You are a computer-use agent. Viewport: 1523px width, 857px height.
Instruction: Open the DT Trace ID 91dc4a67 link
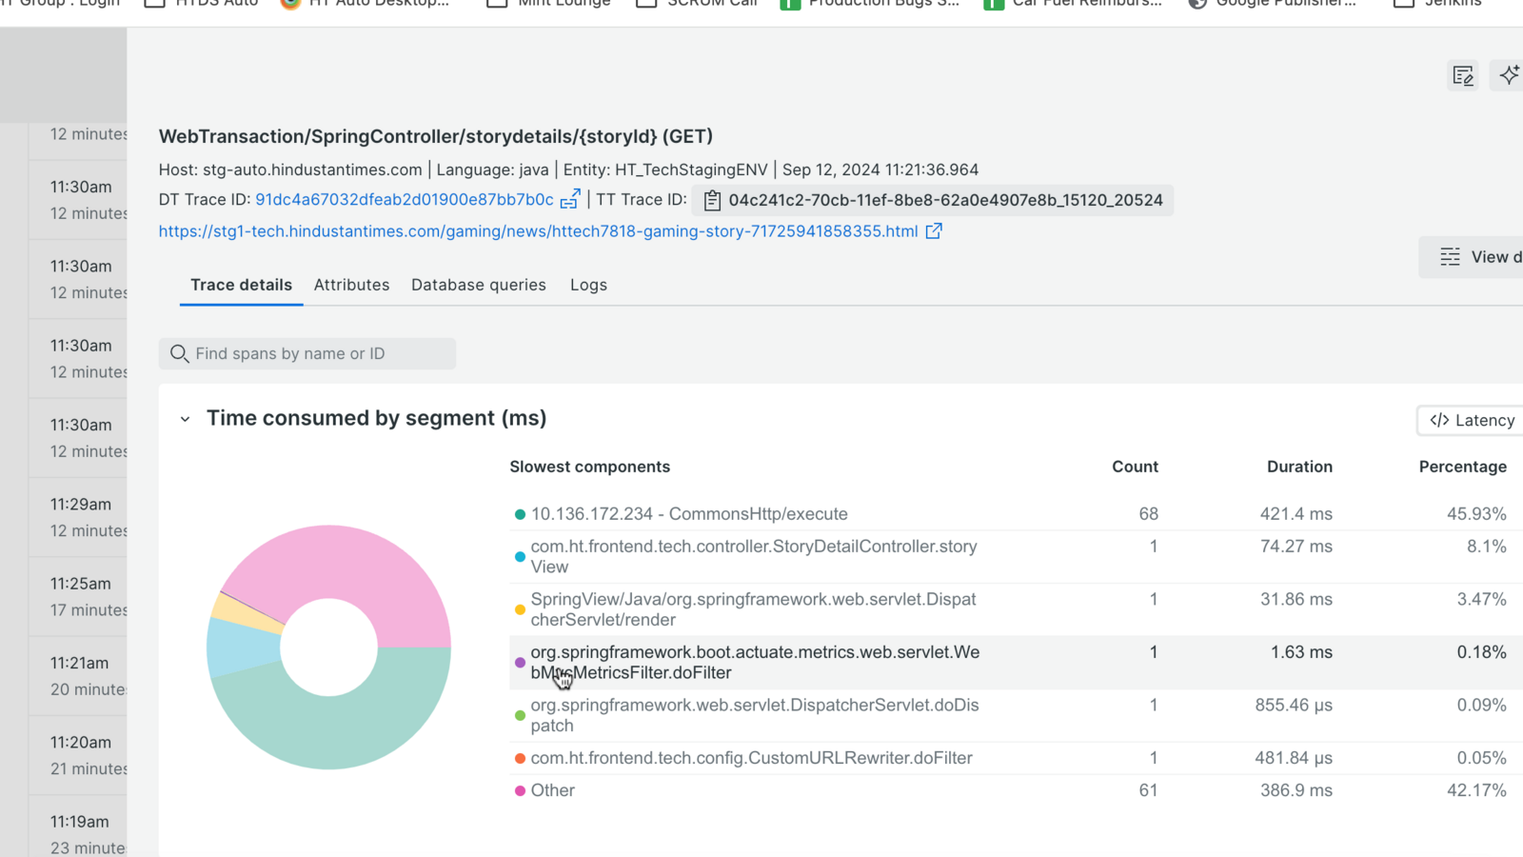pyautogui.click(x=404, y=200)
